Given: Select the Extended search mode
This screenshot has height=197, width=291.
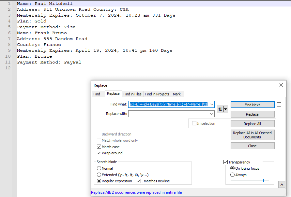Looking at the screenshot, I should (x=99, y=175).
